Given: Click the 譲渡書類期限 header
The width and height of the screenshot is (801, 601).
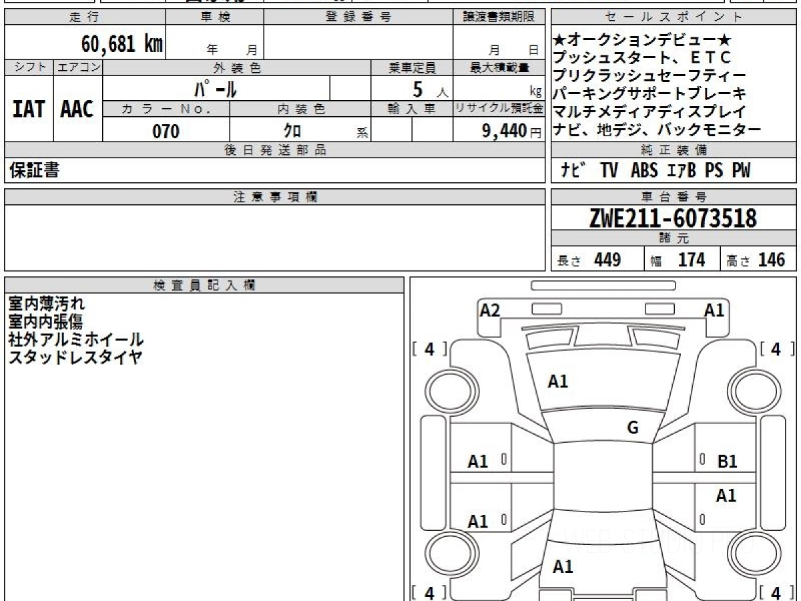Looking at the screenshot, I should [x=499, y=17].
